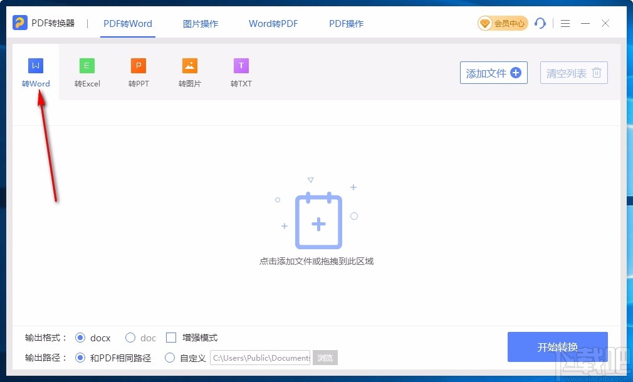Click the 添加文件 add files button
The image size is (633, 382).
[x=493, y=73]
